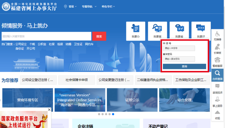Click the red 搜索 search button
225x128 pixels.
99,36
